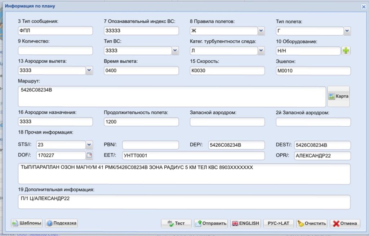Focus the Тип сообщения field with ФПЛ
369x236 pixels.
point(55,31)
